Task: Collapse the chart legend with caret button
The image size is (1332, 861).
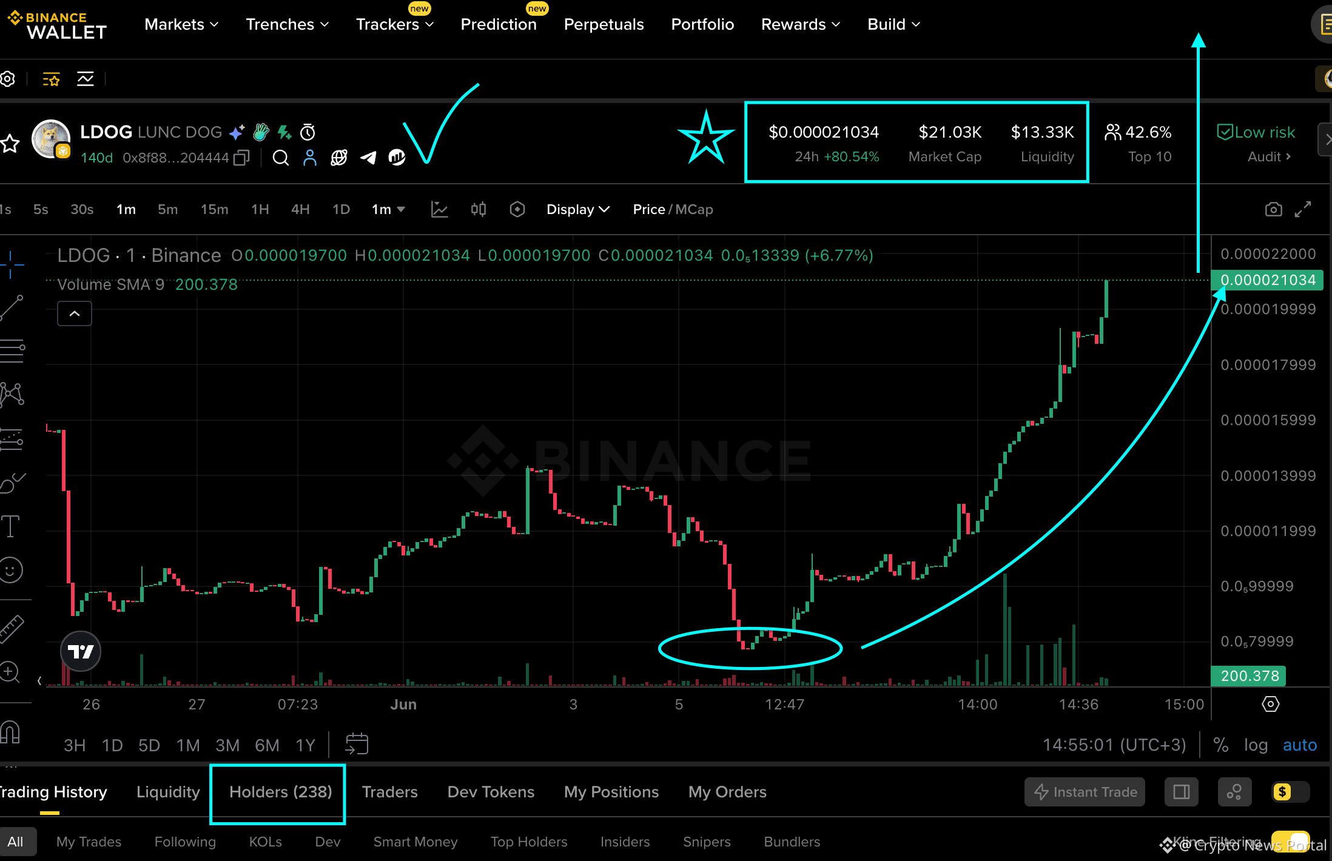Action: click(x=75, y=313)
